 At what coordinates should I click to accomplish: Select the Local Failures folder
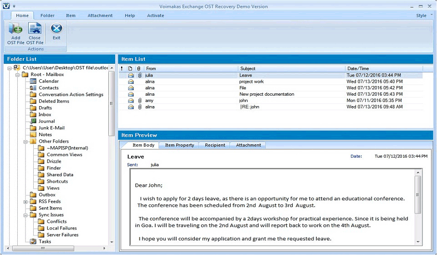[x=61, y=228]
